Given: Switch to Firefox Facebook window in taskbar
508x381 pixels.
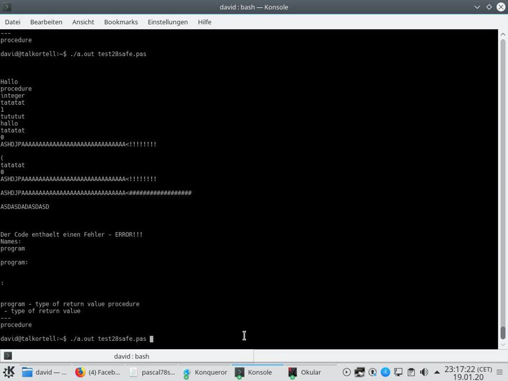Looking at the screenshot, I should point(98,372).
